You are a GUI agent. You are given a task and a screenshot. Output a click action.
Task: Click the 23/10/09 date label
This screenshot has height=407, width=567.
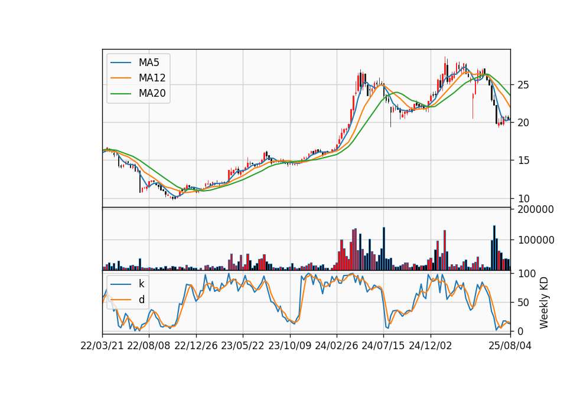(289, 346)
